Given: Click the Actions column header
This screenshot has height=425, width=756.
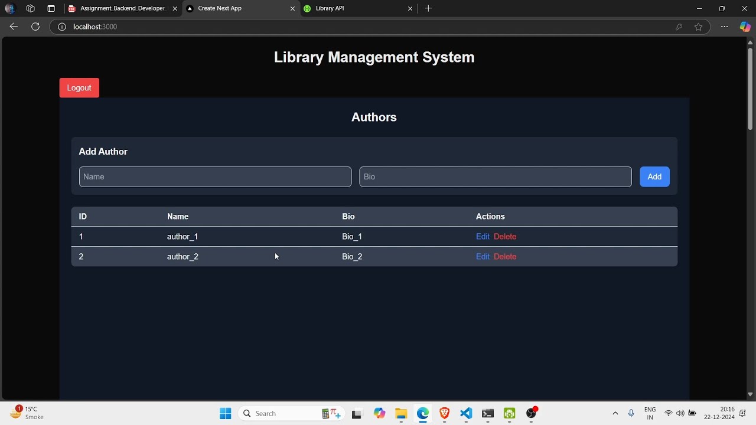Looking at the screenshot, I should 490,217.
